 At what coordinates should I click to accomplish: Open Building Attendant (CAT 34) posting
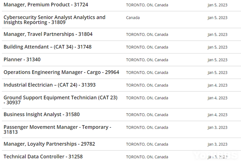pyautogui.click(x=47, y=47)
